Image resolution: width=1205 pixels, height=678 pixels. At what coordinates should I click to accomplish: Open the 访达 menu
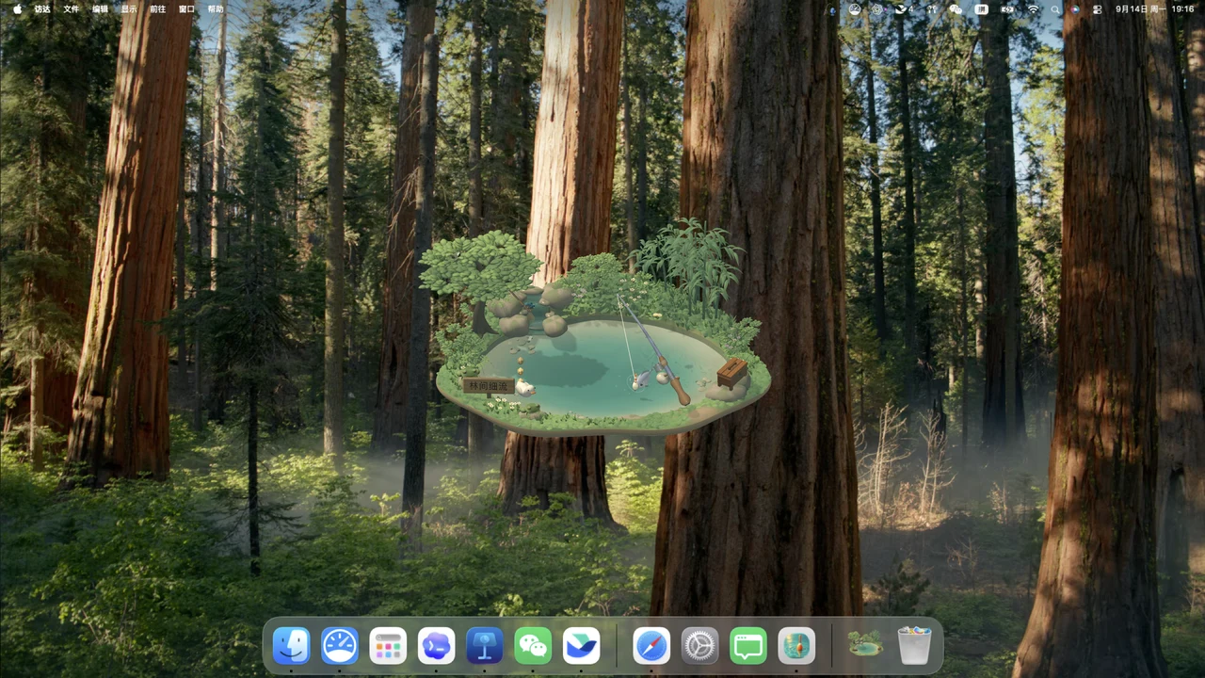click(42, 9)
